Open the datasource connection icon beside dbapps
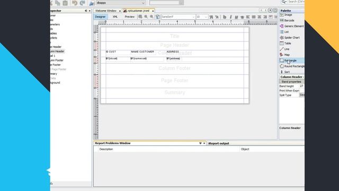 92,3
